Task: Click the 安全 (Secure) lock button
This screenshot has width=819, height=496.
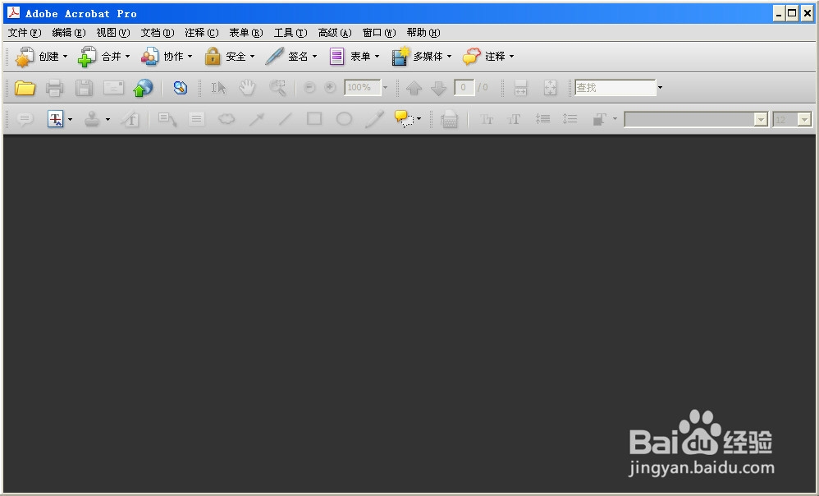Action: [229, 57]
